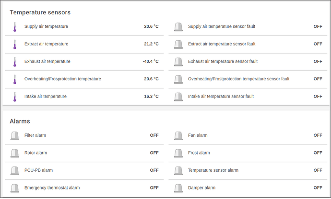This screenshot has height=199, width=331.
Task: Open the PCU-PB alarm entity
Action: click(x=38, y=170)
